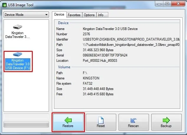Screen dimensions: 187x135
Task: Open the Favorites tab
Action: [74, 15]
